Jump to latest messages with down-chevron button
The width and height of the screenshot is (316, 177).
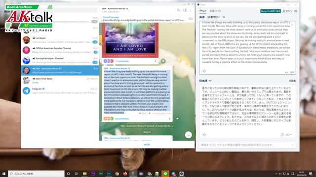pos(189,135)
